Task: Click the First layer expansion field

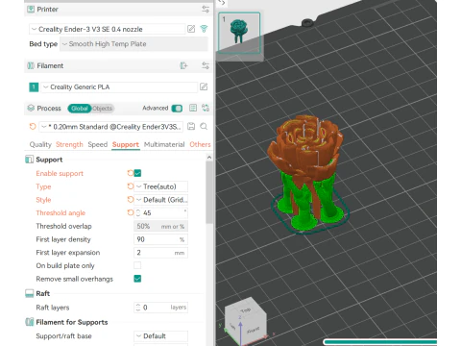Action: coord(160,253)
